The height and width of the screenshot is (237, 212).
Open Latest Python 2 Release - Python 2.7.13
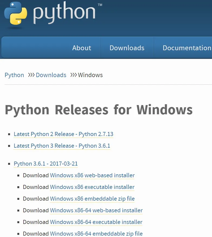pos(63,134)
